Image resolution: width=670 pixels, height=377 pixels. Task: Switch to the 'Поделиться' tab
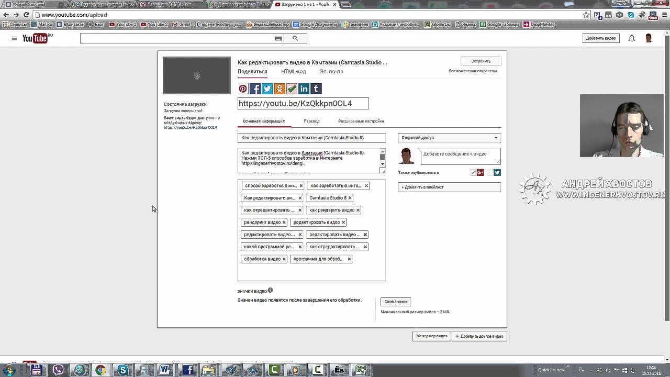pos(252,72)
